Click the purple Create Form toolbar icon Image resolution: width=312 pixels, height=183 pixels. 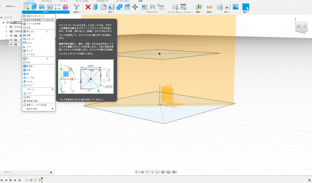65,7
